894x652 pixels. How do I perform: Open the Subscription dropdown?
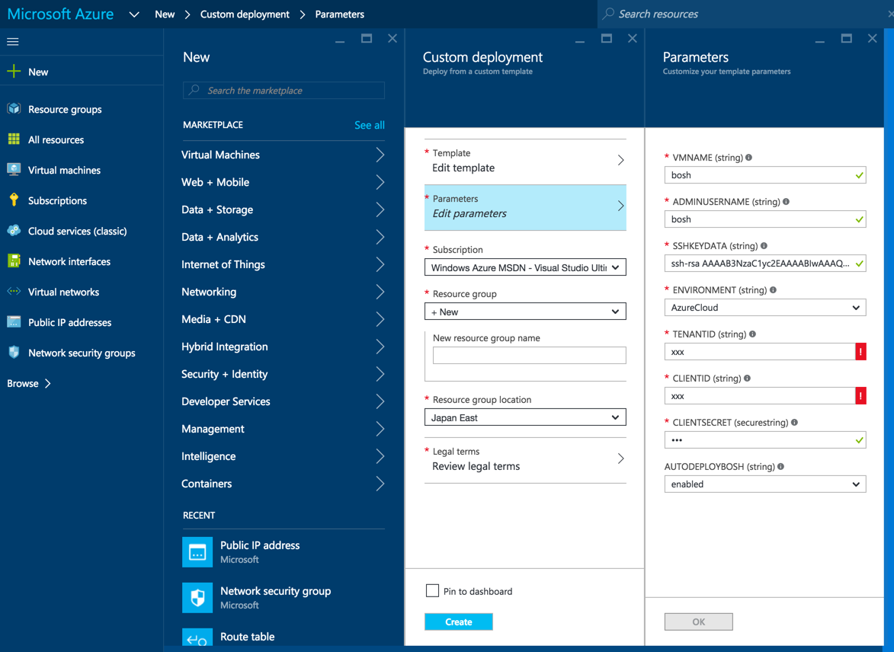525,267
